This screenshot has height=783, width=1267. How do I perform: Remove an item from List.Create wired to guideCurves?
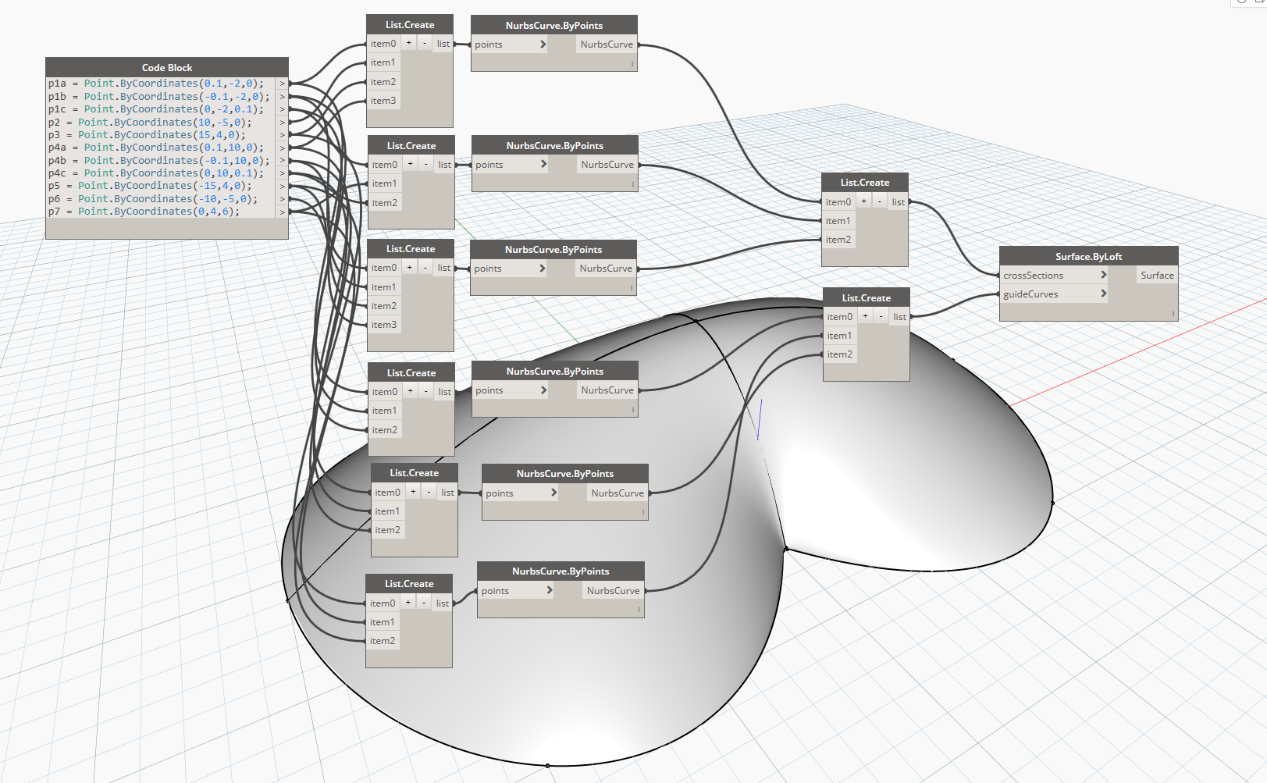coord(881,316)
